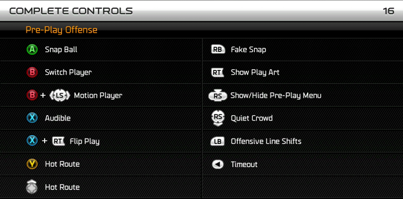Click the Pre-Play Offense section heading
The height and width of the screenshot is (199, 403).
click(x=62, y=30)
